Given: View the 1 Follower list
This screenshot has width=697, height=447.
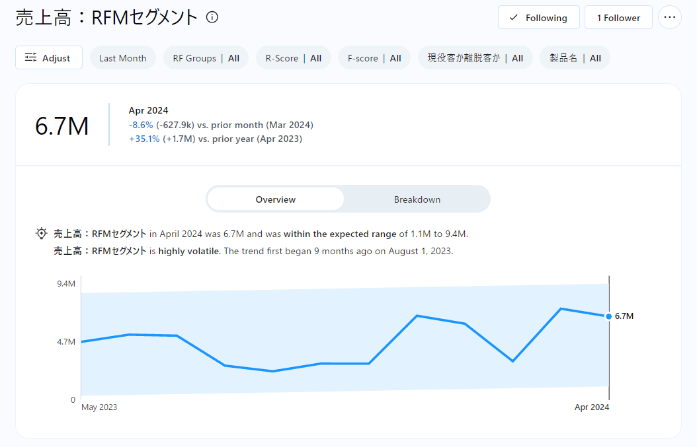Looking at the screenshot, I should [618, 18].
